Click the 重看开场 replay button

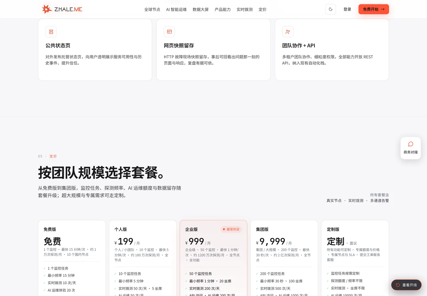click(406, 285)
